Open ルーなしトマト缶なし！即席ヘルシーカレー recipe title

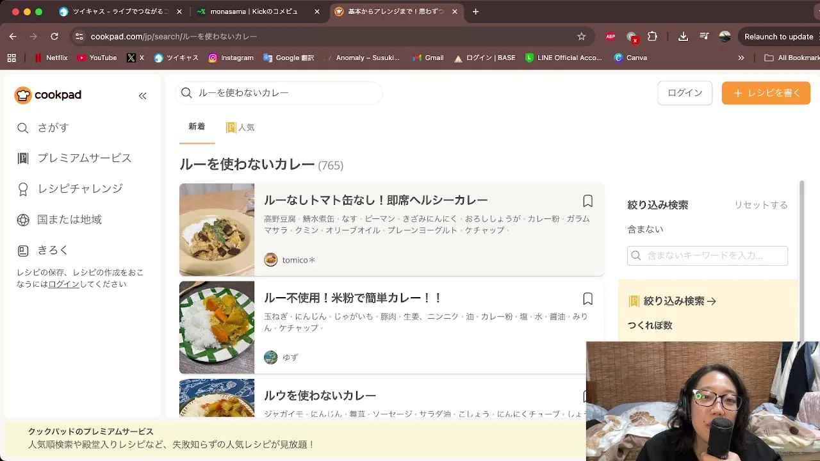376,200
